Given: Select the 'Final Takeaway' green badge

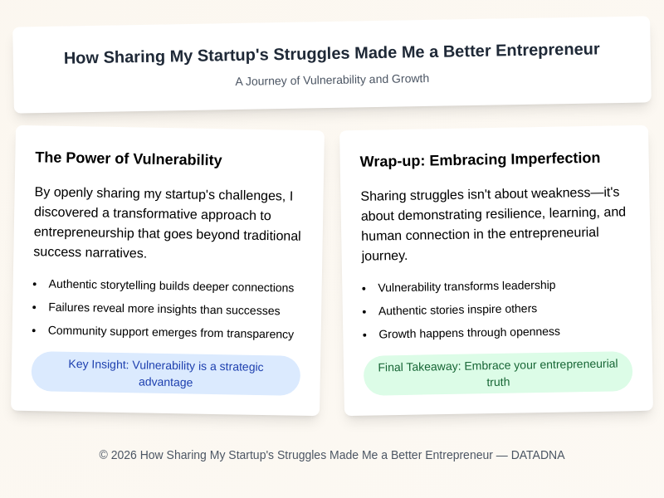Looking at the screenshot, I should (498, 373).
